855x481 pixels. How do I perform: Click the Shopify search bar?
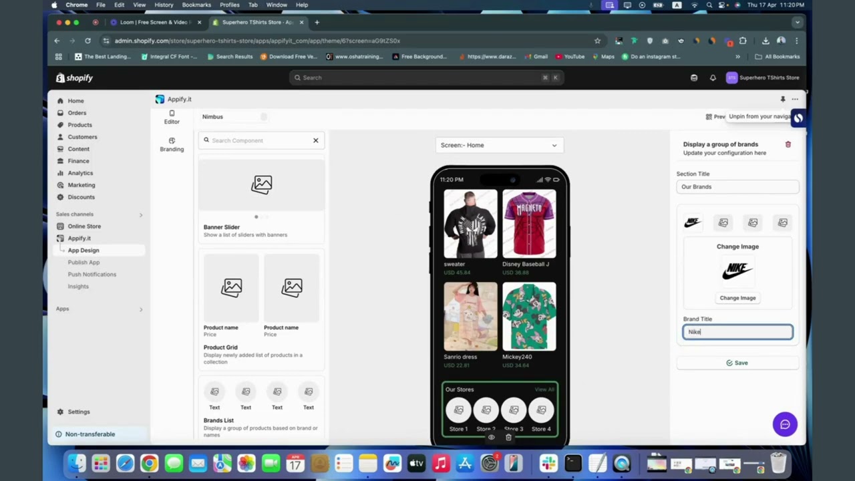pos(427,77)
